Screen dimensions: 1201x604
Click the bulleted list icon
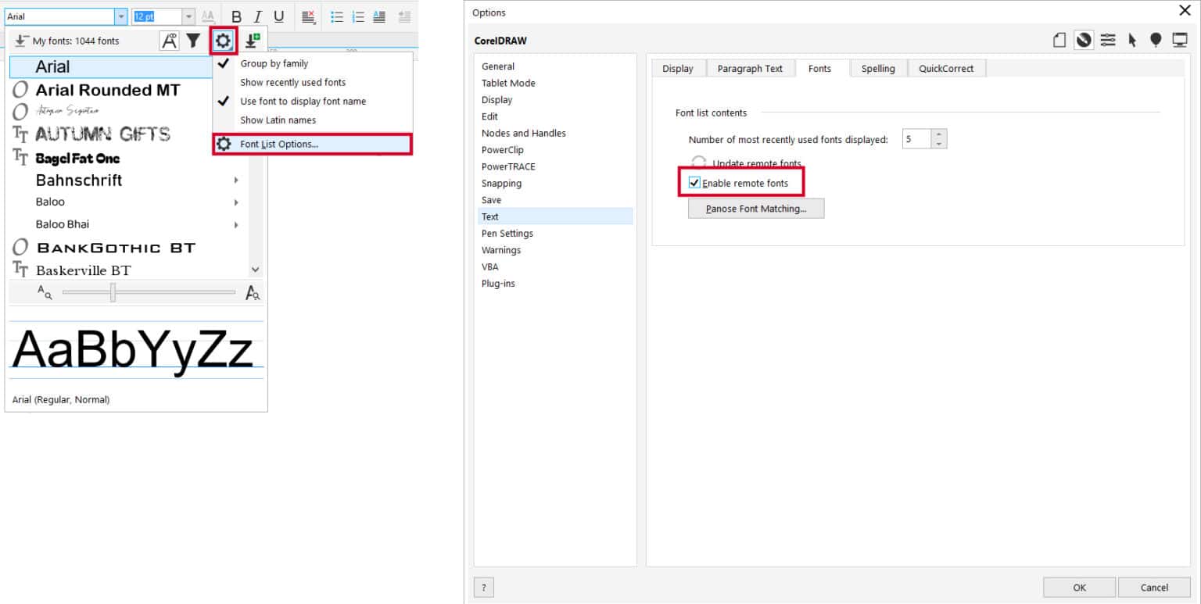338,16
